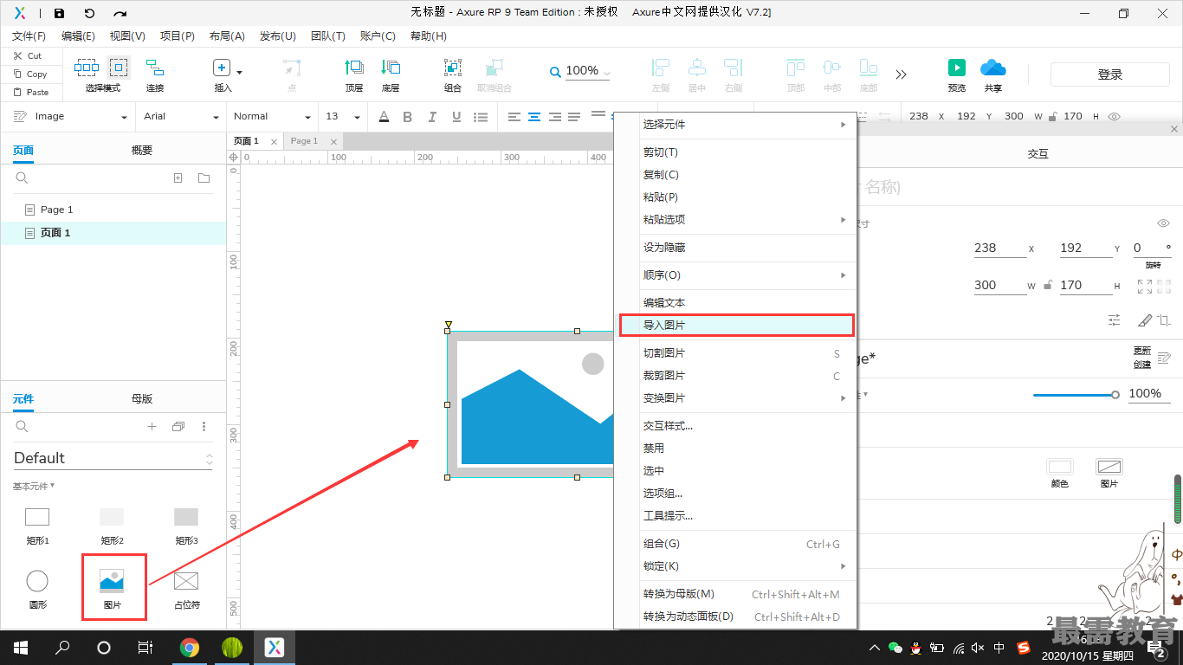The height and width of the screenshot is (665, 1183).
Task: Open the 布局(A) menu
Action: tap(227, 36)
